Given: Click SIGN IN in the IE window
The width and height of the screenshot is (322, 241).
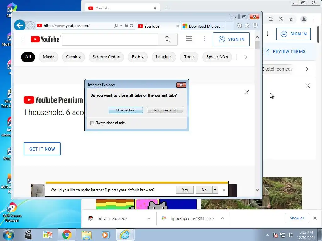Looking at the screenshot, I should [x=231, y=39].
